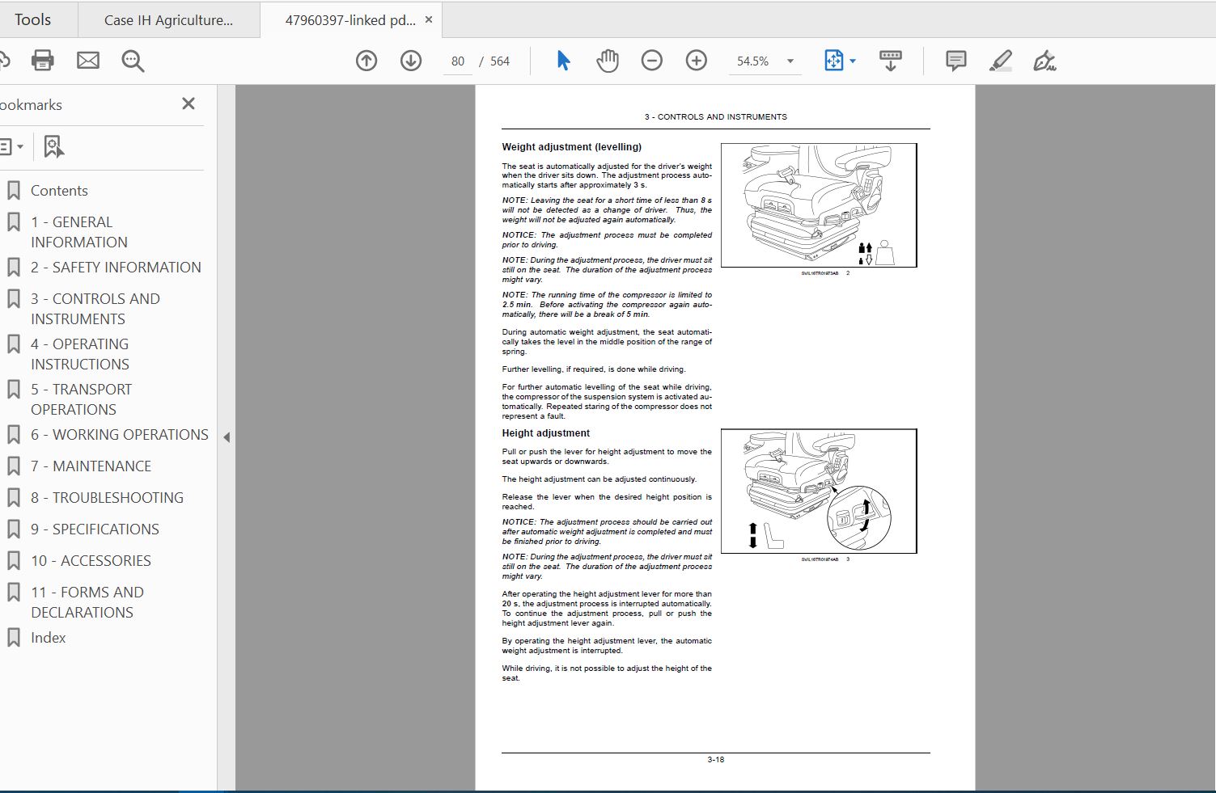Viewport: 1216px width, 793px height.
Task: Expand the fit page options dropdown
Action: click(853, 61)
